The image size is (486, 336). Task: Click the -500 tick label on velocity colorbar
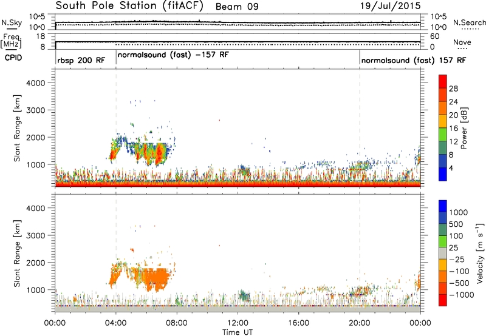[x=459, y=283]
